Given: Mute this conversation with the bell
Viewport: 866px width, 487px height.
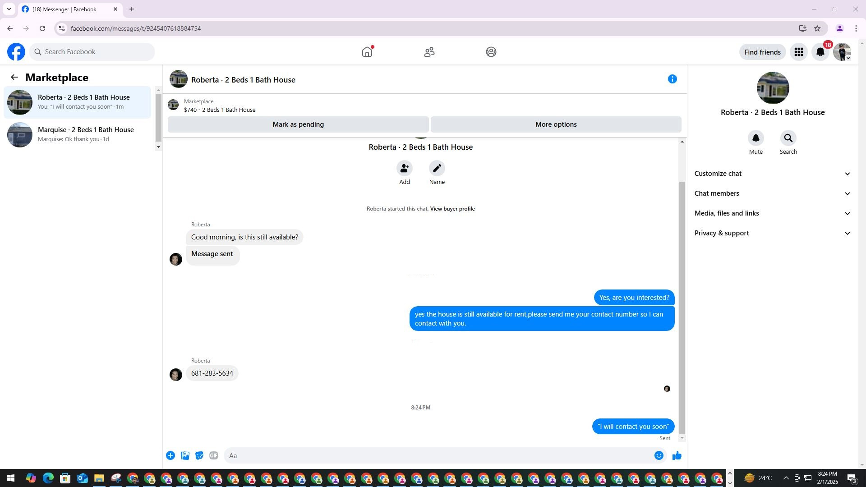Looking at the screenshot, I should pyautogui.click(x=756, y=138).
